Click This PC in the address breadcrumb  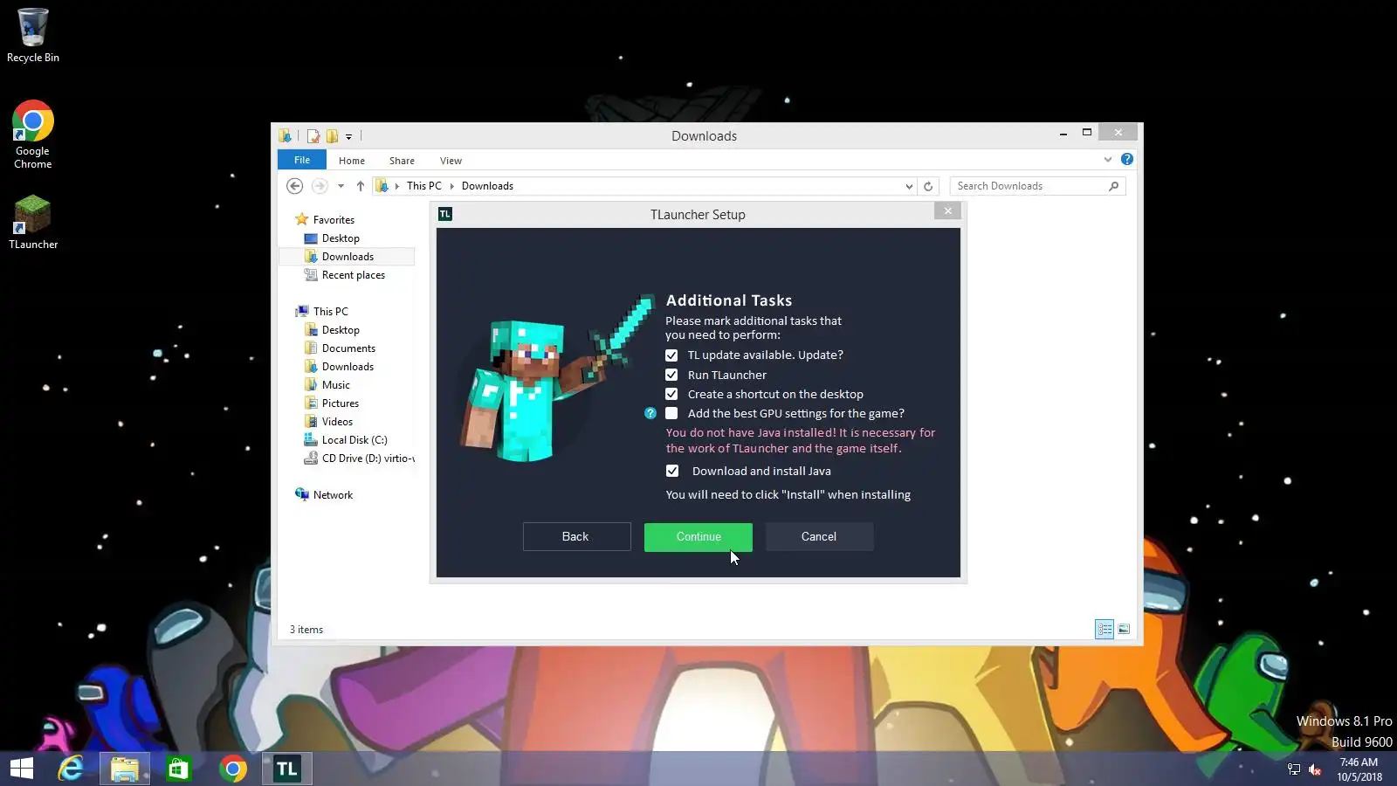(x=424, y=186)
